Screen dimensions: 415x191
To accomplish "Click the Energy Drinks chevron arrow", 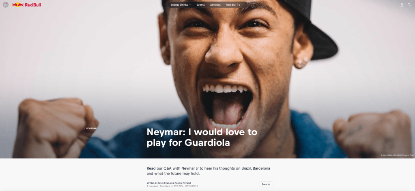I will click(x=190, y=5).
